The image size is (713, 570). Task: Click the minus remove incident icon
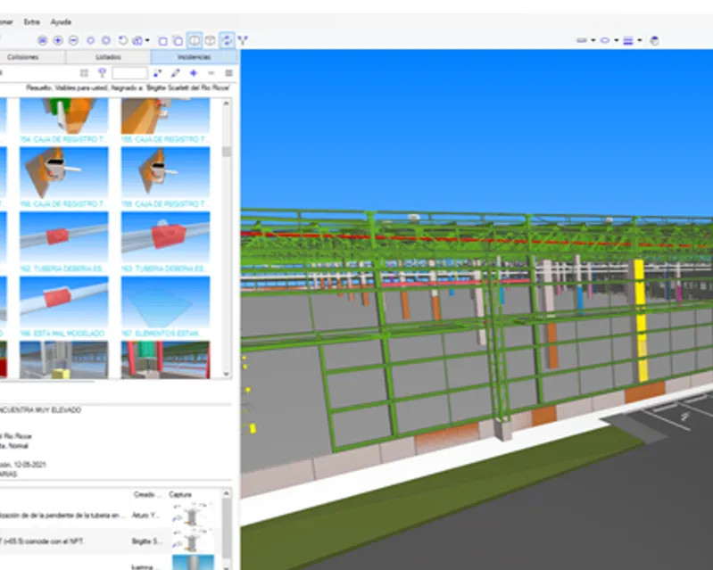[211, 73]
